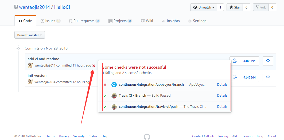Click the Fork button
Viewport: 284px width, 140px height.
pyautogui.click(x=261, y=7)
